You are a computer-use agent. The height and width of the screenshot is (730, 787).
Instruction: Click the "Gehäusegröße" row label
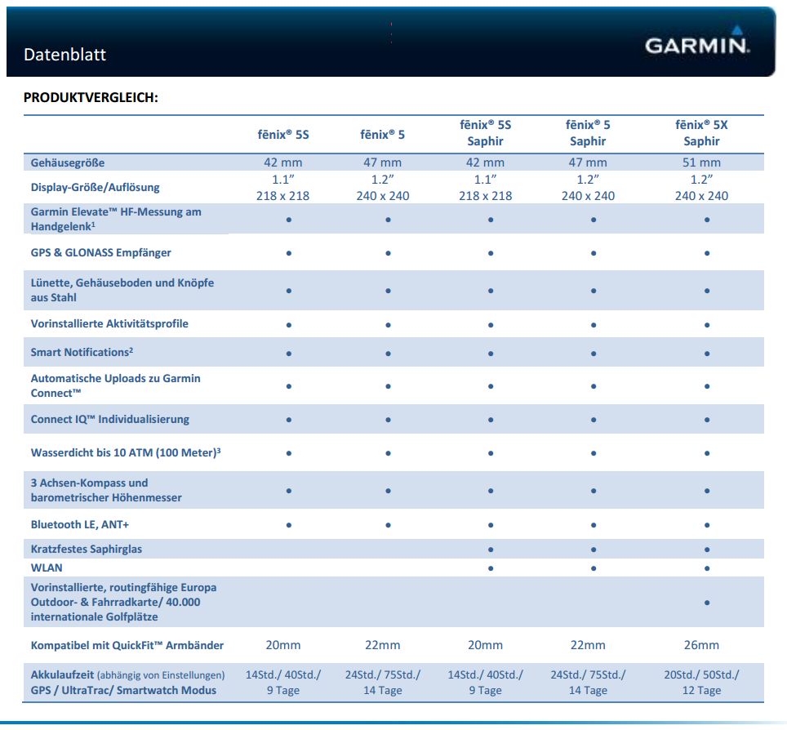(68, 162)
